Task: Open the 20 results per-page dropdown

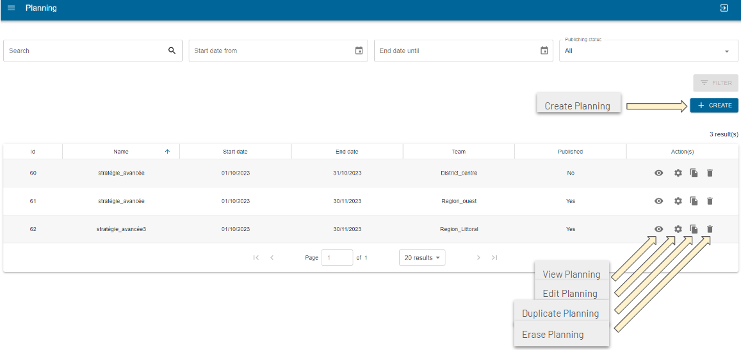Action: pyautogui.click(x=422, y=257)
